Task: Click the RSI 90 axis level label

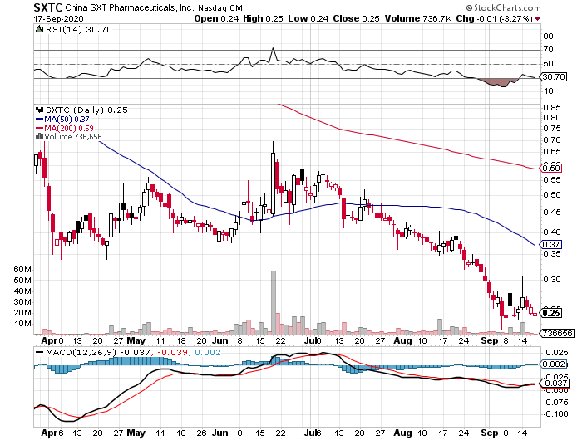Action: [x=548, y=36]
